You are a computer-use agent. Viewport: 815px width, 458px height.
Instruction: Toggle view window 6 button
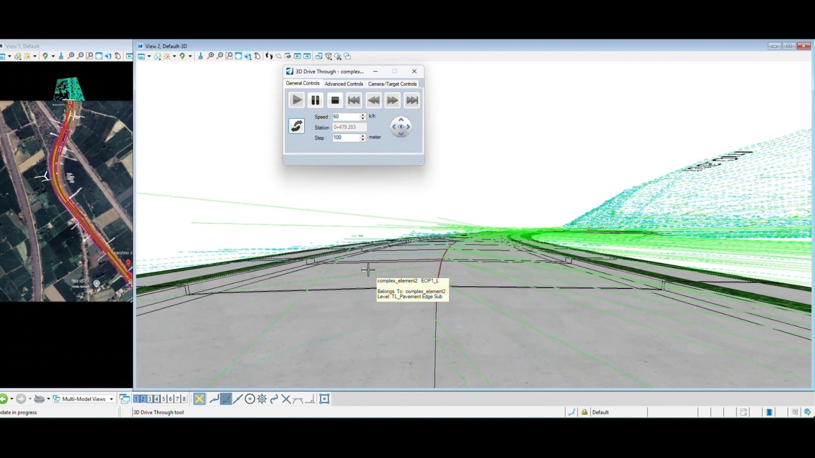coord(170,399)
